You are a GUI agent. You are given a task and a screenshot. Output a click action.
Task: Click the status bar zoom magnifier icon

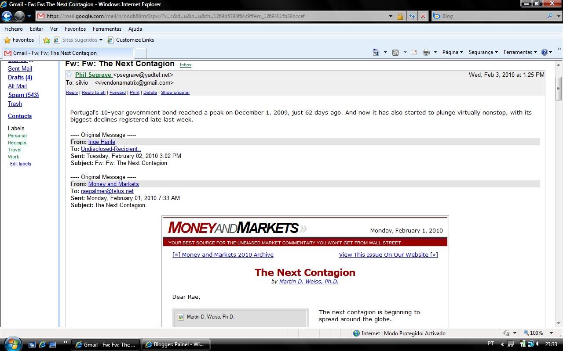pyautogui.click(x=526, y=333)
